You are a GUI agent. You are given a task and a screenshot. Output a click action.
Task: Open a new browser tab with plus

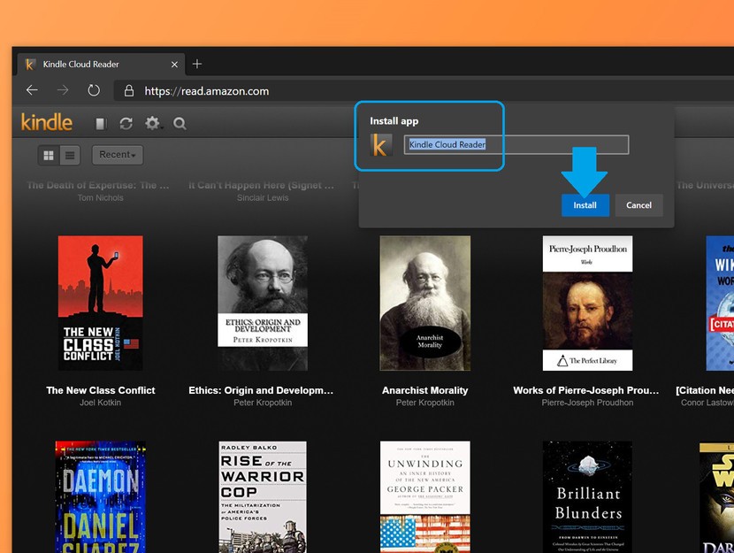tap(197, 64)
